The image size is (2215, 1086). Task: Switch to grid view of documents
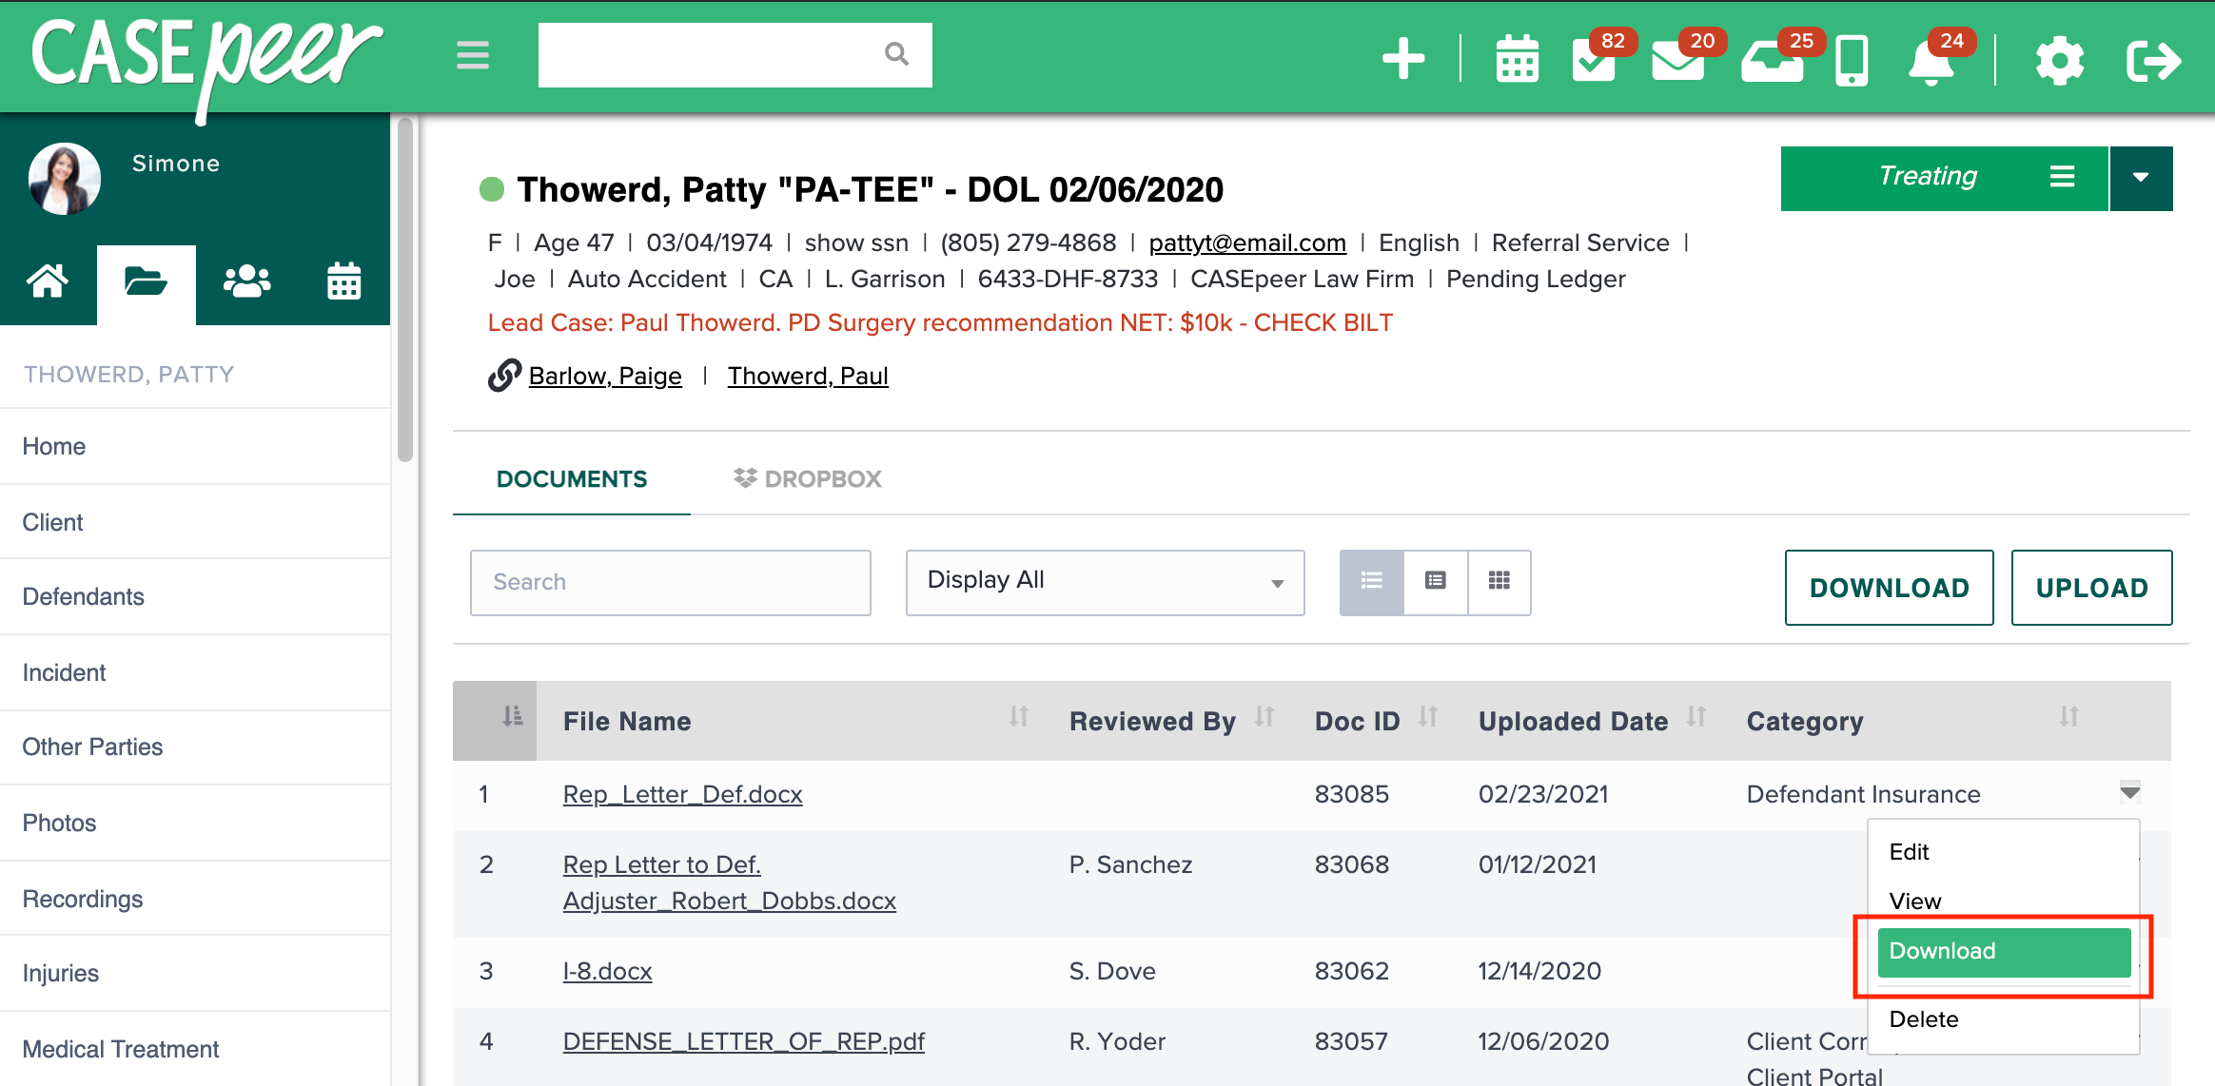[x=1499, y=582]
